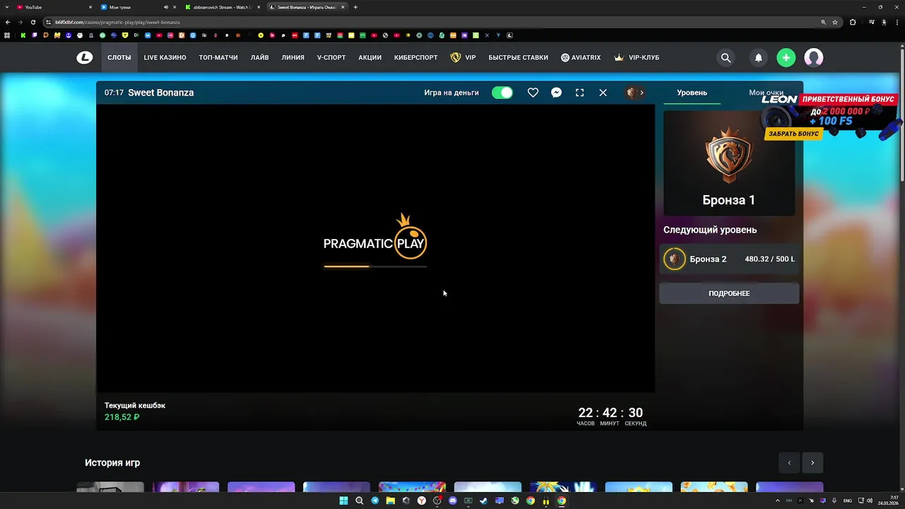Open Yandex Browser from the taskbar
This screenshot has height=509, width=905.
point(421,501)
